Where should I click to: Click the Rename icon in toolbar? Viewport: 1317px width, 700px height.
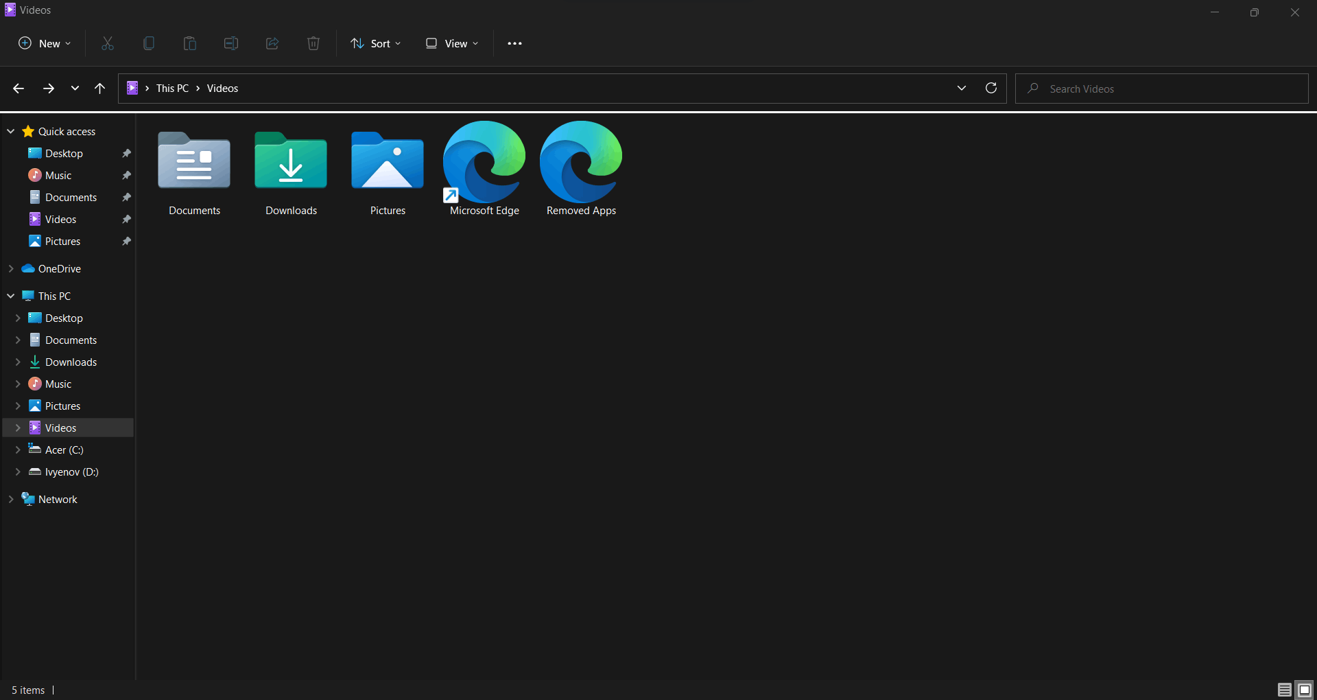[231, 43]
